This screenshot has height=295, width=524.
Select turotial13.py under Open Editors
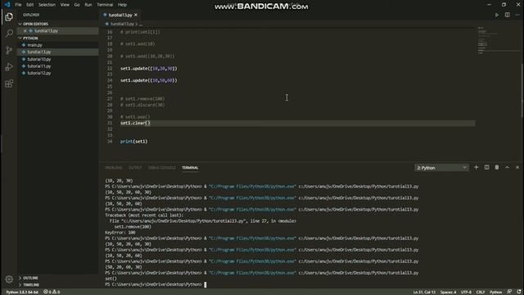[x=58, y=31]
